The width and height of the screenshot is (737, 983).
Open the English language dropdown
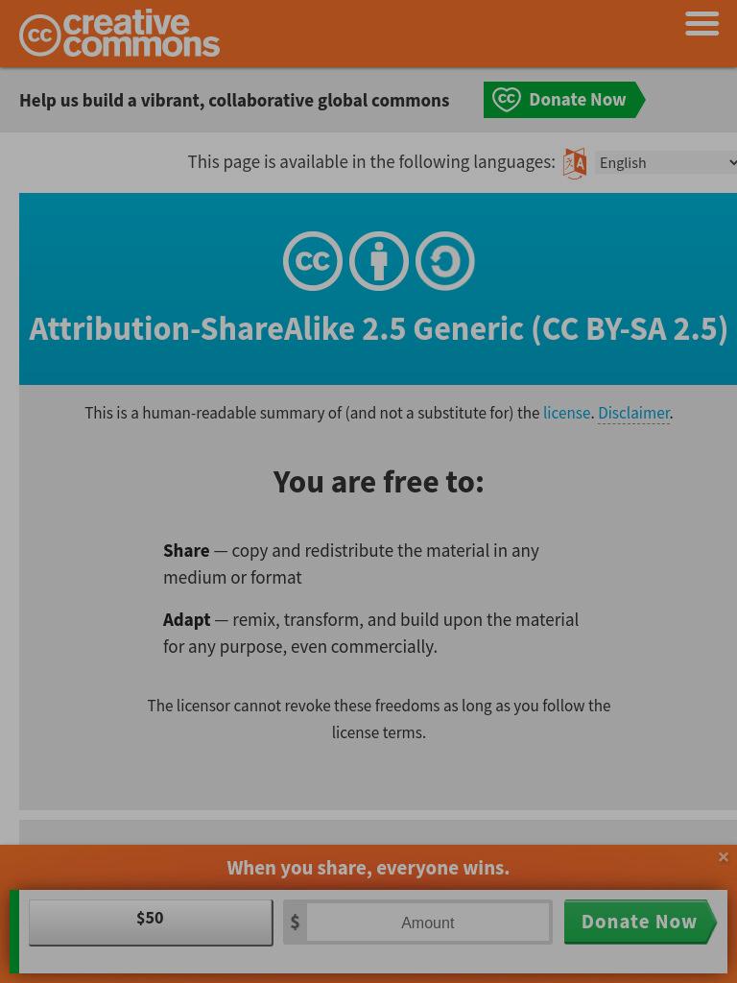point(667,163)
